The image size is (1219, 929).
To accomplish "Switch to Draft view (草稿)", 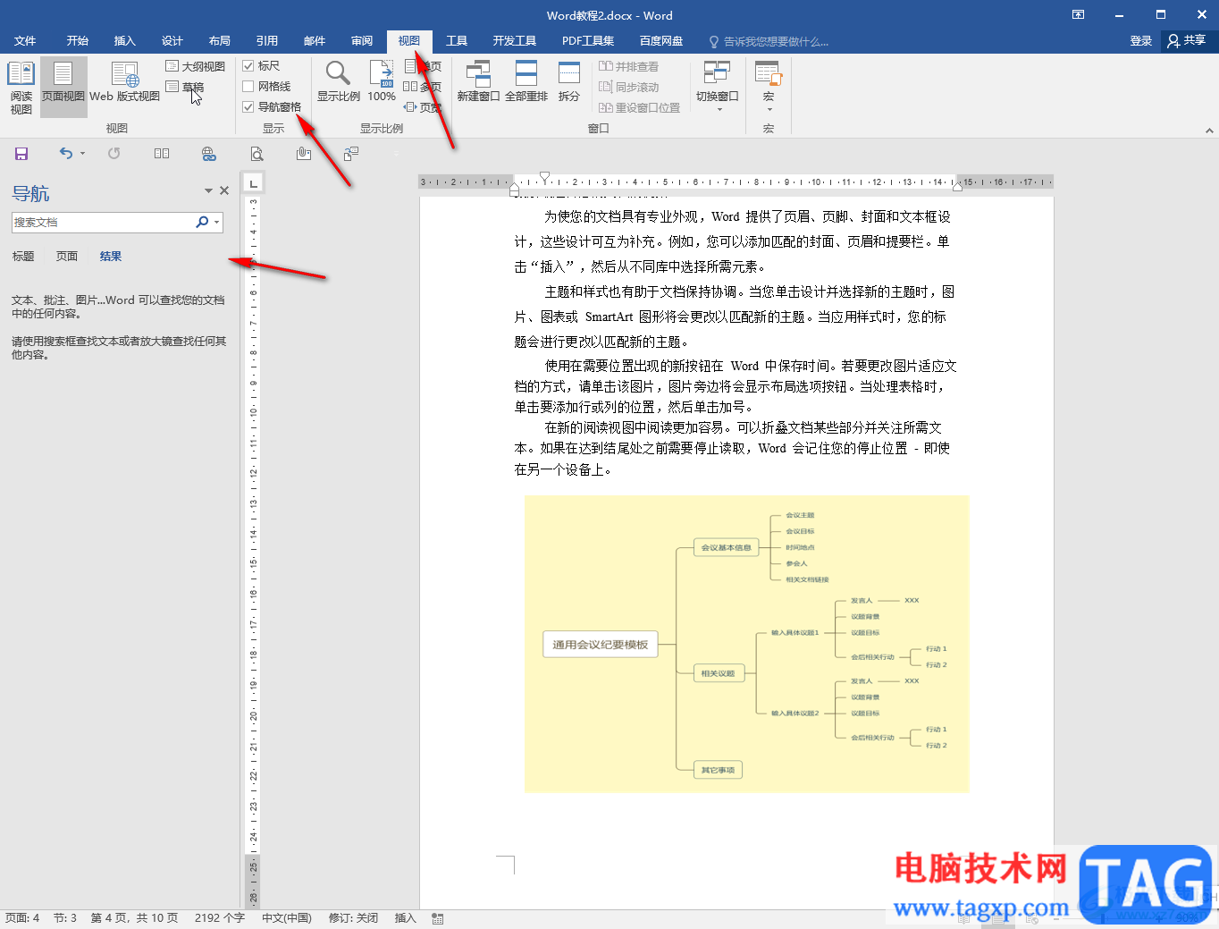I will (x=185, y=87).
